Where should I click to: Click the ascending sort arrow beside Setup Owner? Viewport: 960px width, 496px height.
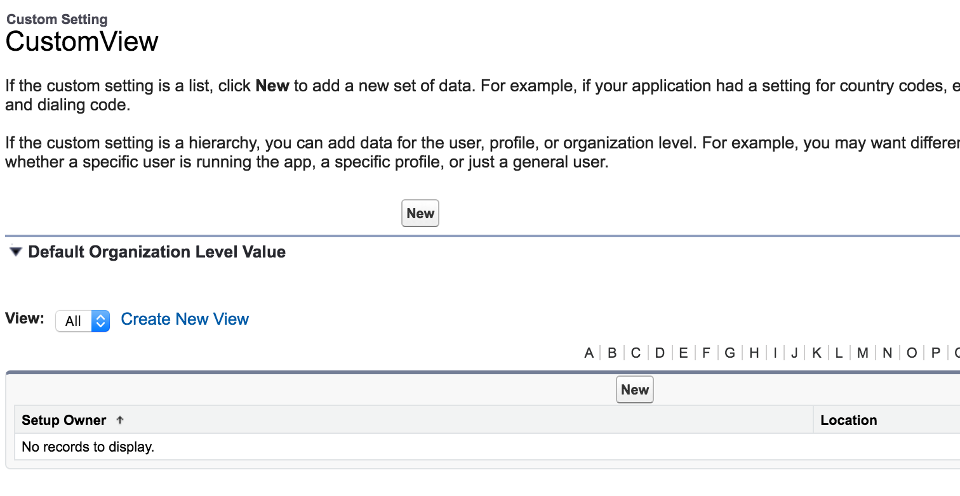coord(120,420)
